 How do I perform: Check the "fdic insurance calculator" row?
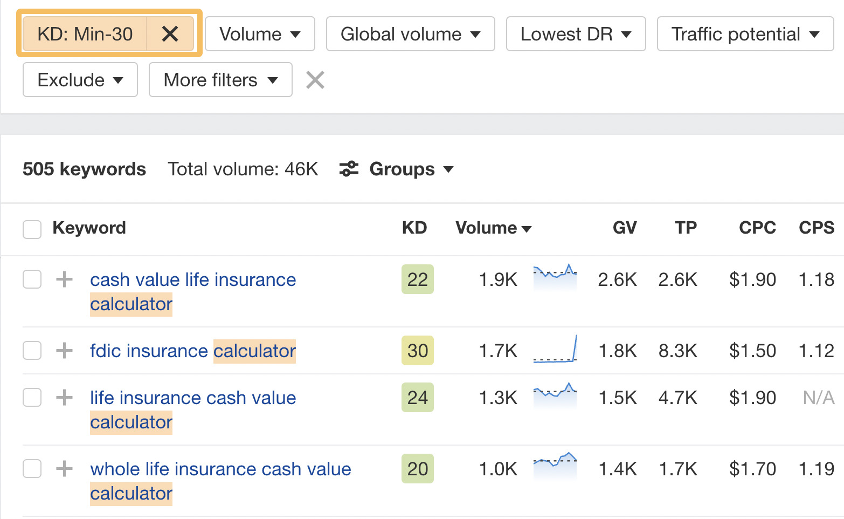pyautogui.click(x=32, y=351)
